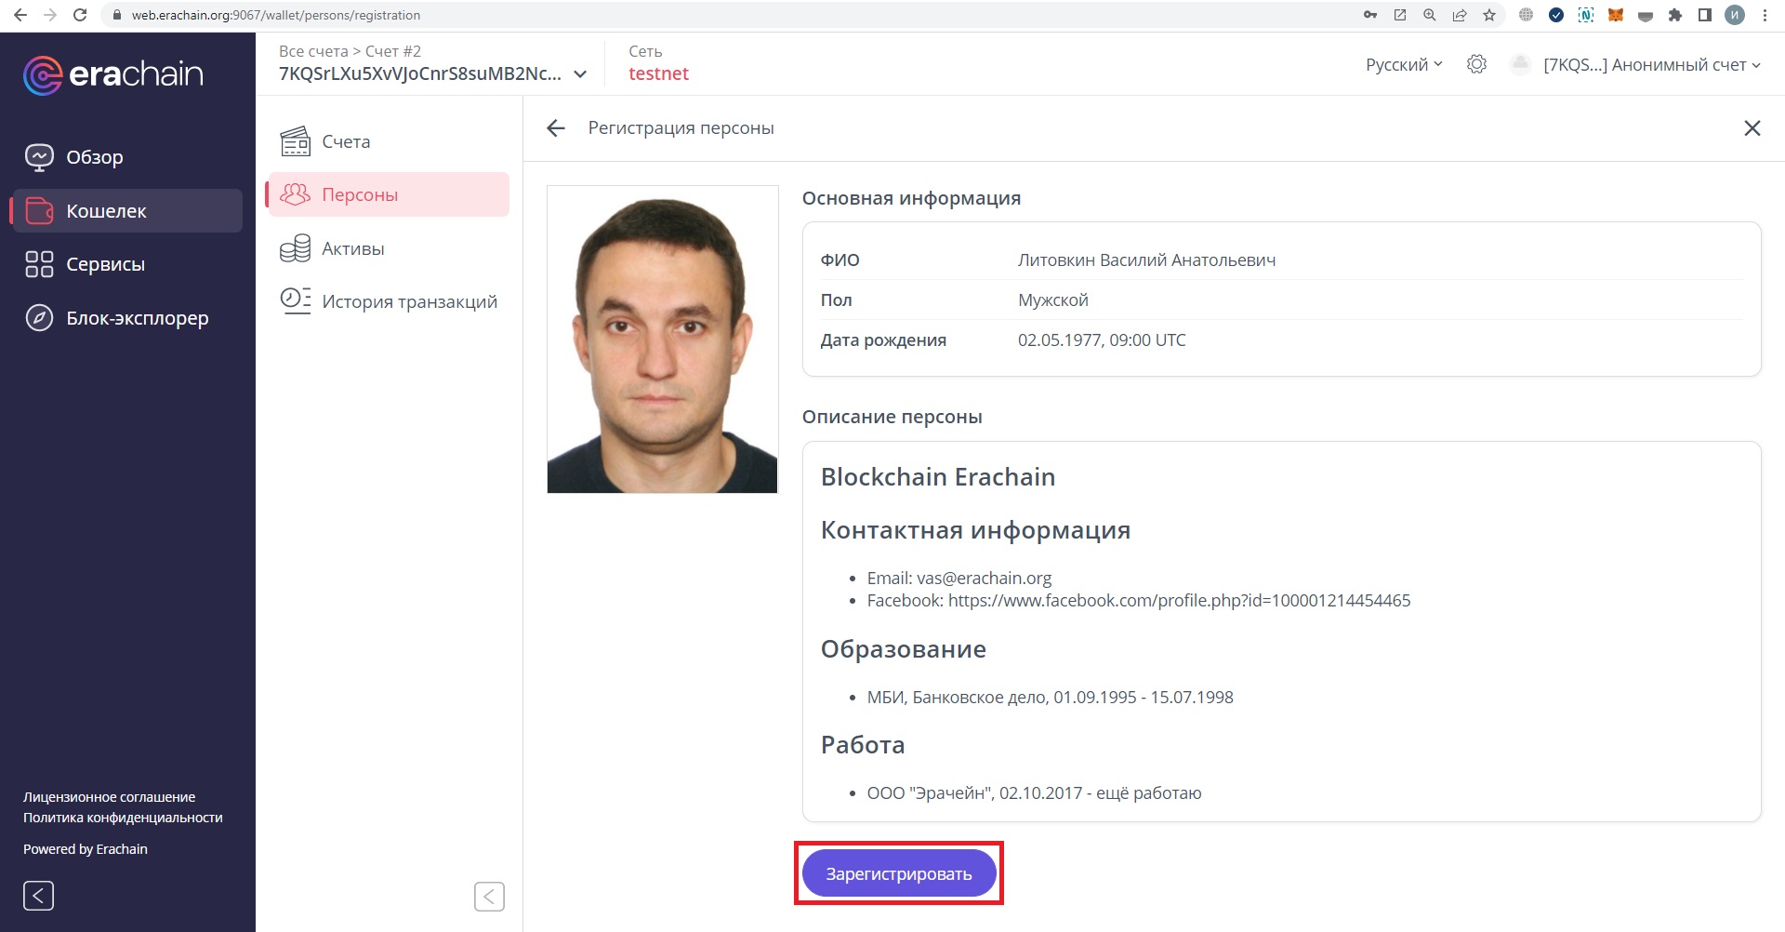Open Блок-эксплорер from the sidebar

tap(136, 318)
